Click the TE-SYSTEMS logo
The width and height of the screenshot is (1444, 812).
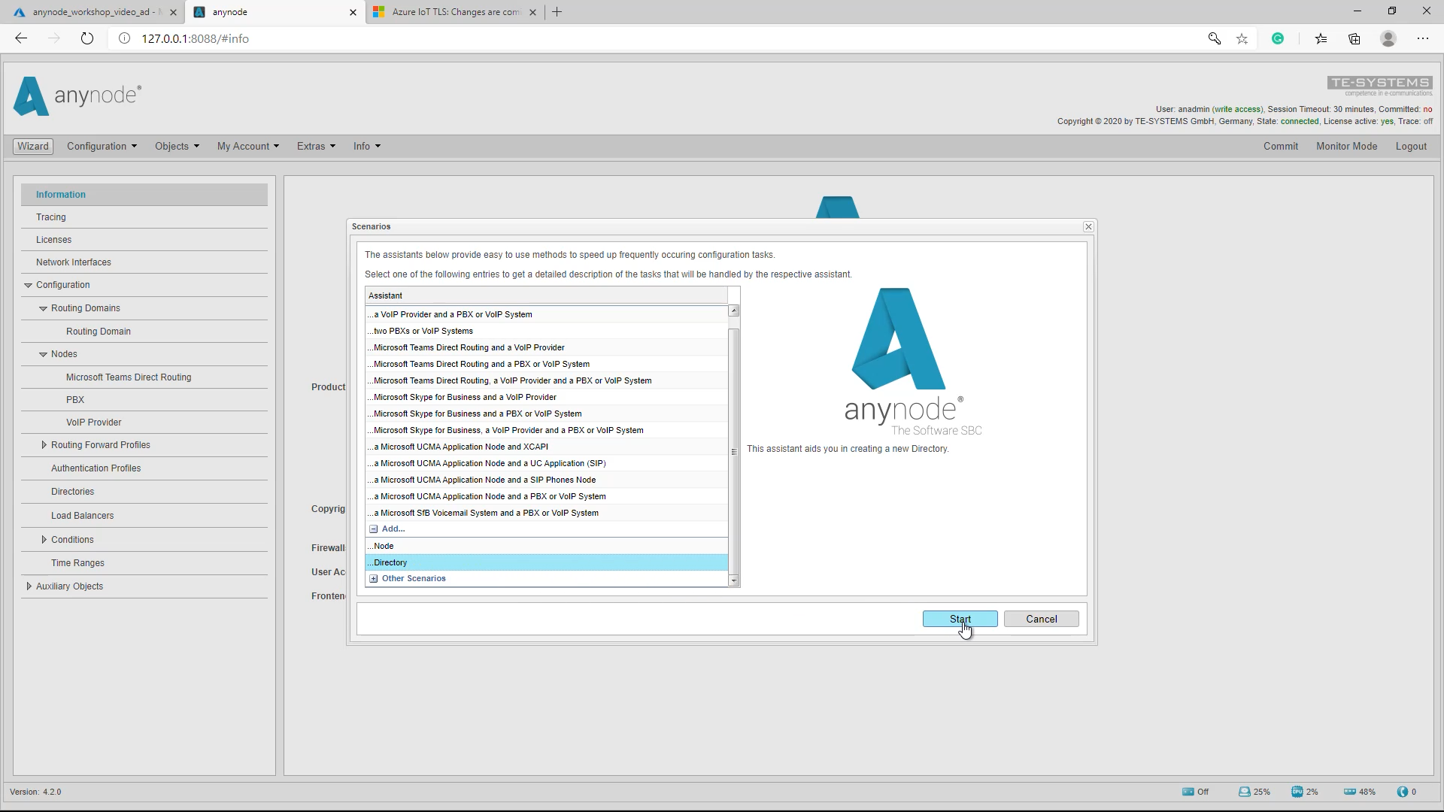click(1379, 86)
